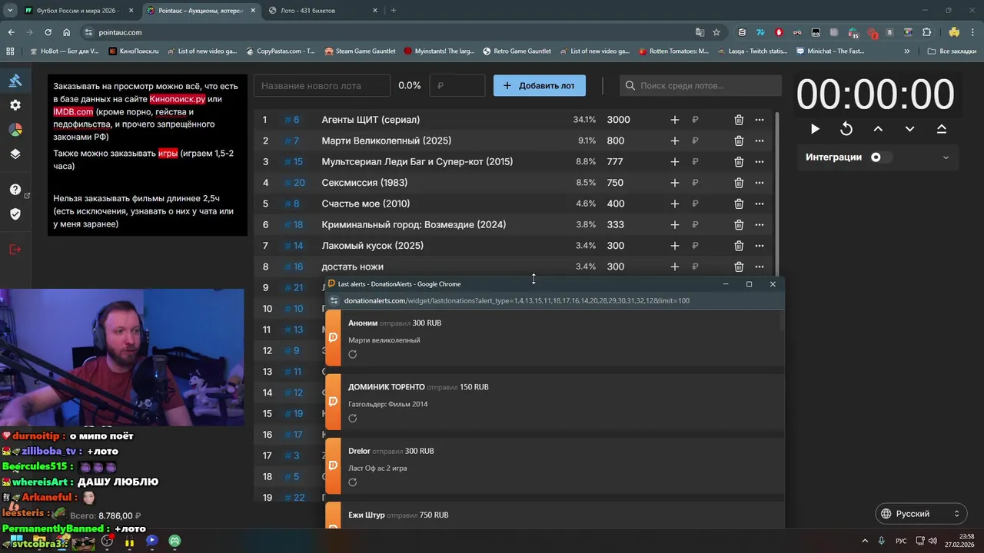
Task: Open the layers icon in sidebar
Action: (15, 154)
